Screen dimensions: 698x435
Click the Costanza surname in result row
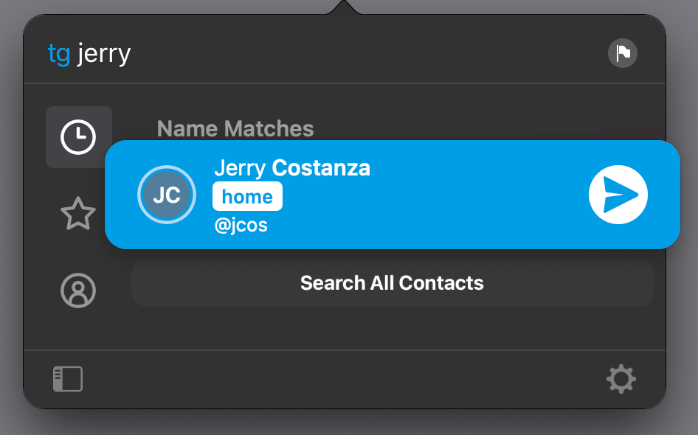pyautogui.click(x=321, y=167)
